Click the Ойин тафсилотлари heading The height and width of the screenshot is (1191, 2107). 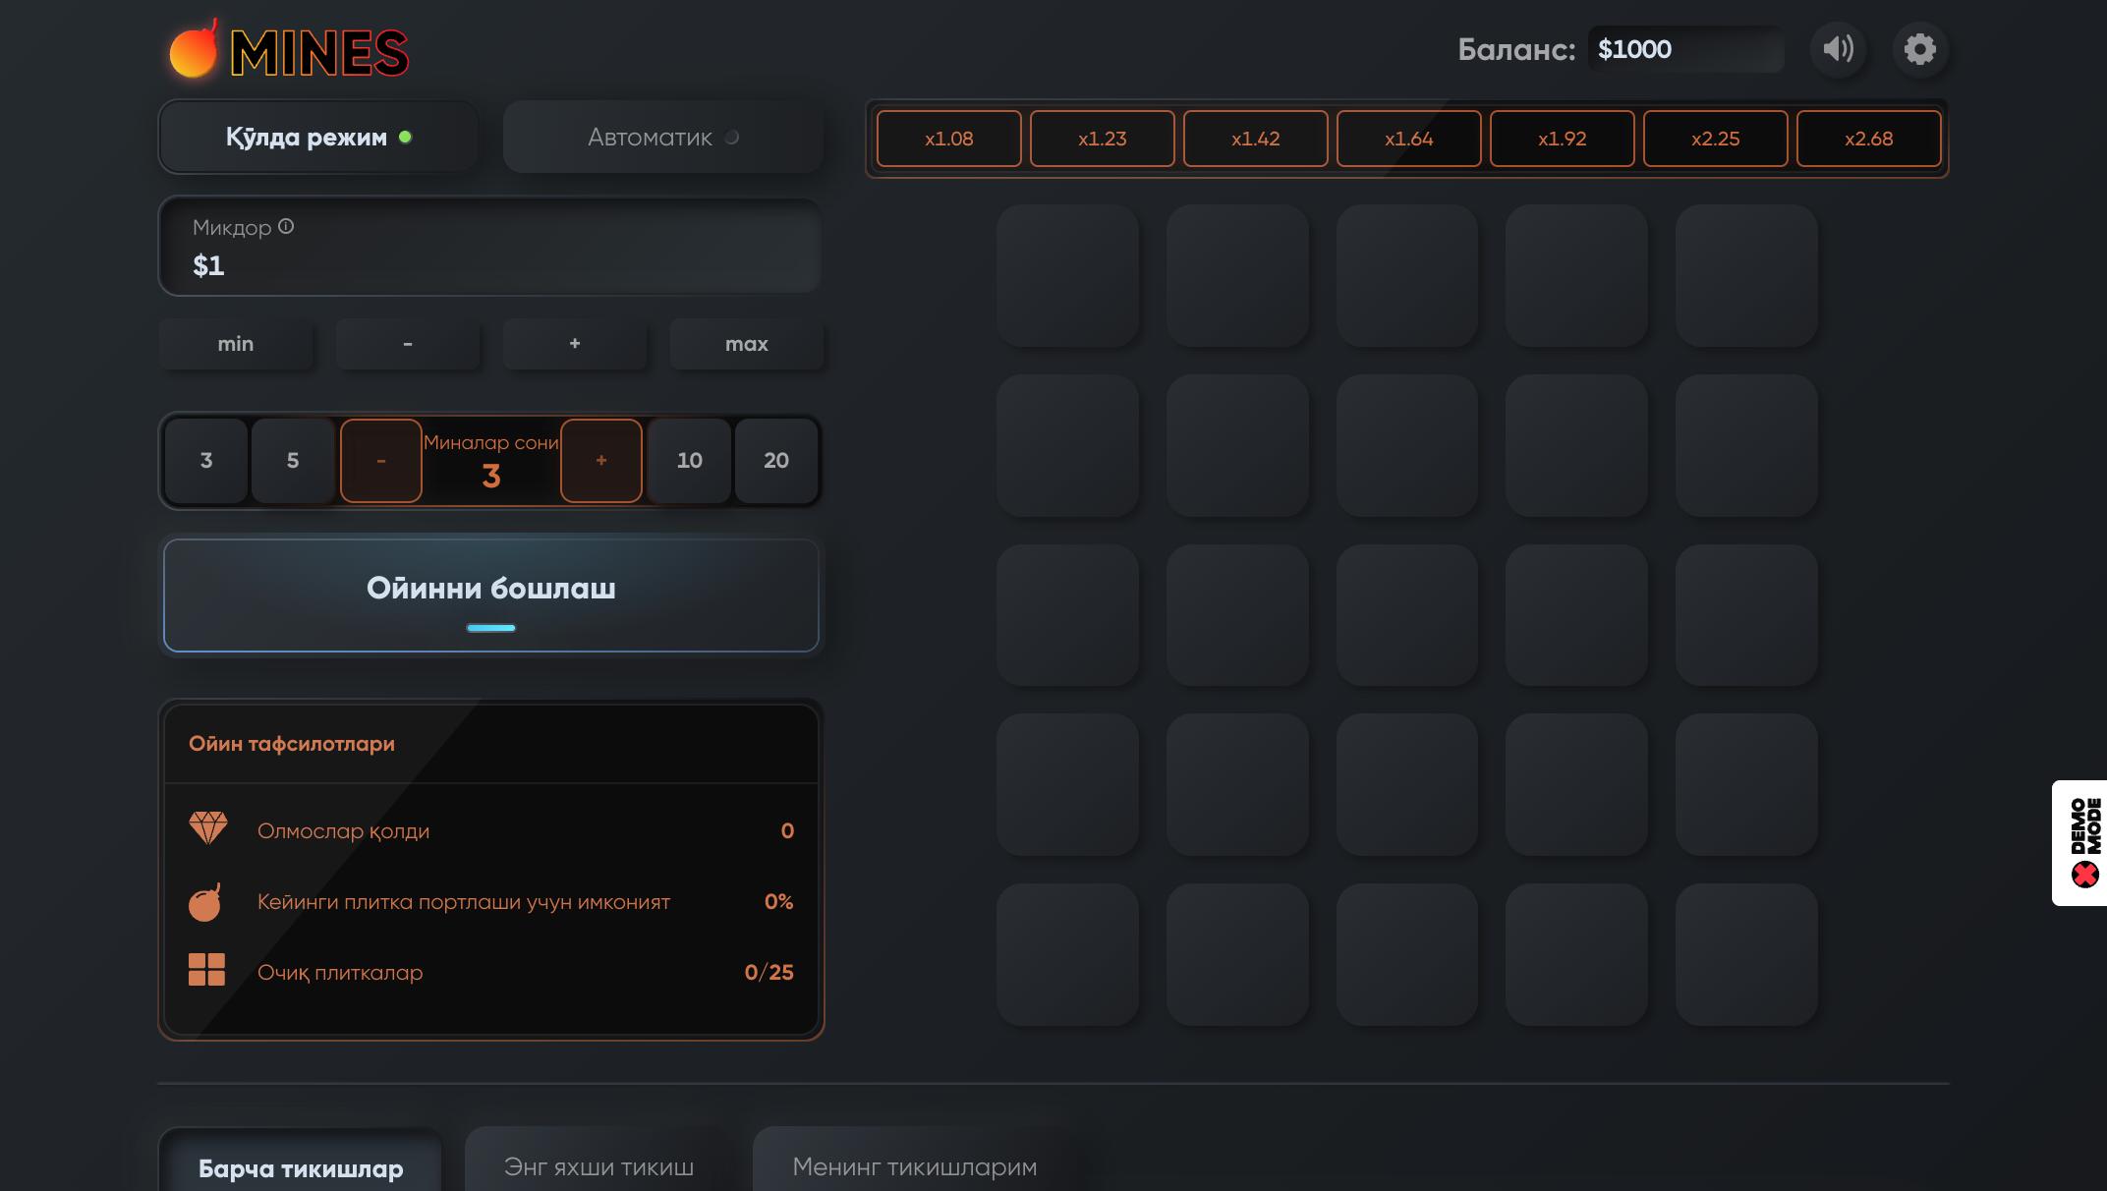(x=292, y=744)
